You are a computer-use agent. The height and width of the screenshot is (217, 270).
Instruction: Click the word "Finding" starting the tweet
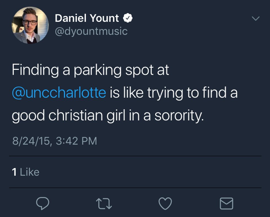click(35, 70)
